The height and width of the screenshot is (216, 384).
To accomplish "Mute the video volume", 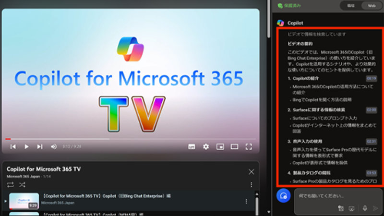I will (x=54, y=146).
